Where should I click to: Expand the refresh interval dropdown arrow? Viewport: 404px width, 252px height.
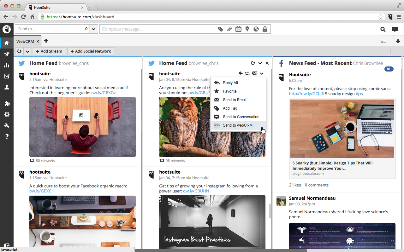pyautogui.click(x=27, y=51)
